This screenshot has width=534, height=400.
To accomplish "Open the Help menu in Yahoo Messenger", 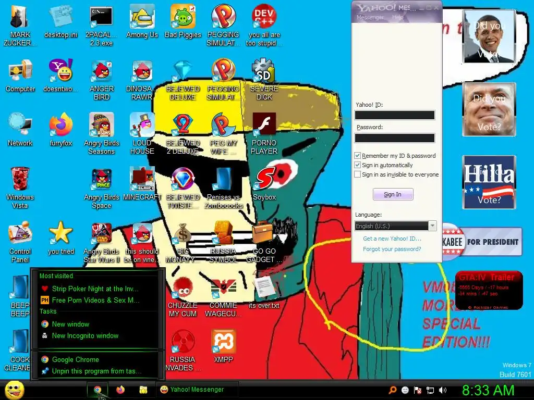I will pyautogui.click(x=397, y=17).
